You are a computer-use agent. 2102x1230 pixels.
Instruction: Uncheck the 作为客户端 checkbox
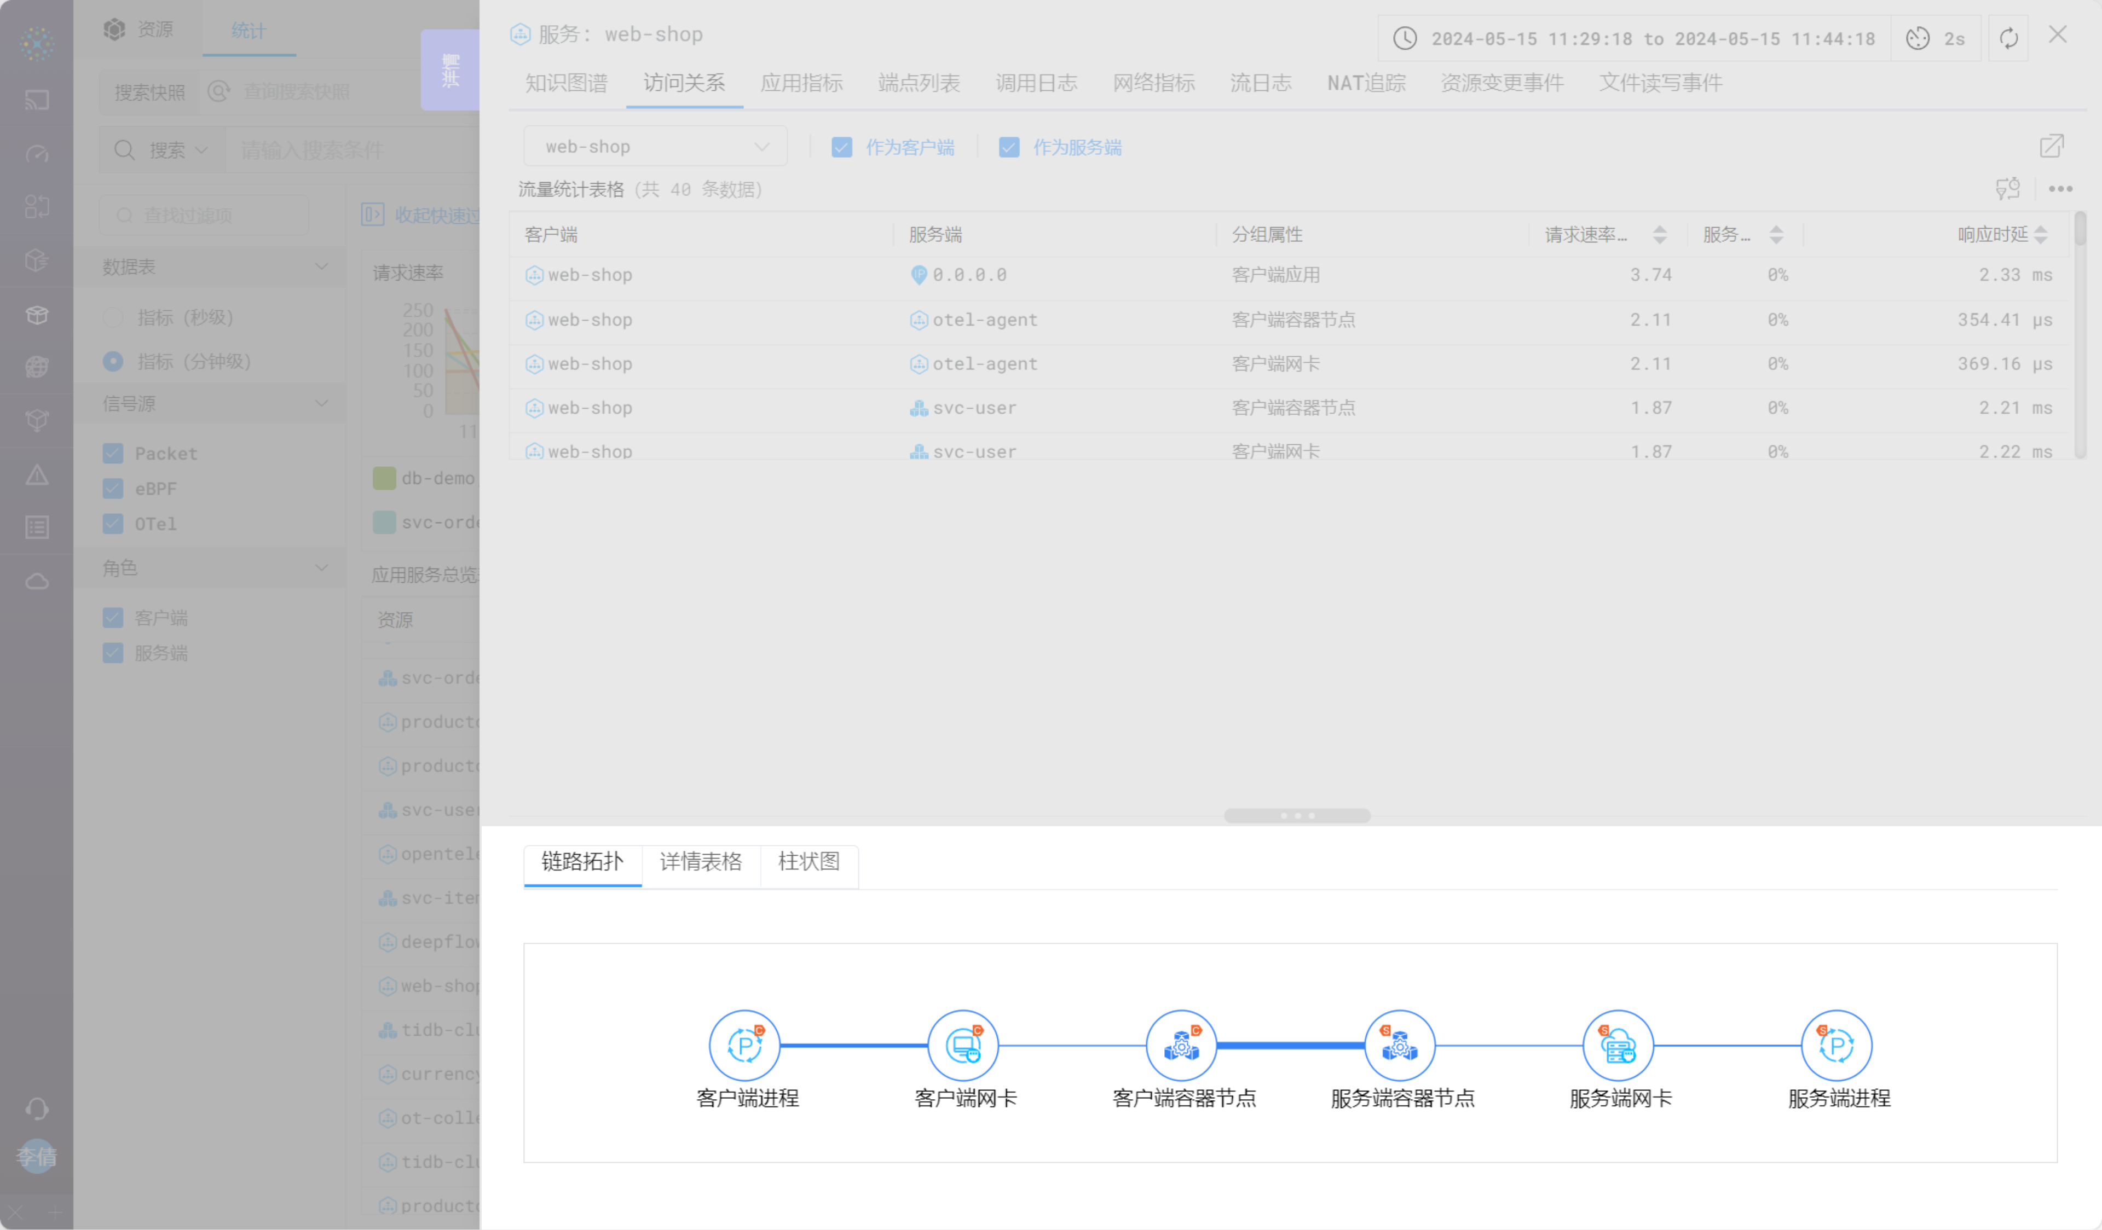coord(842,148)
